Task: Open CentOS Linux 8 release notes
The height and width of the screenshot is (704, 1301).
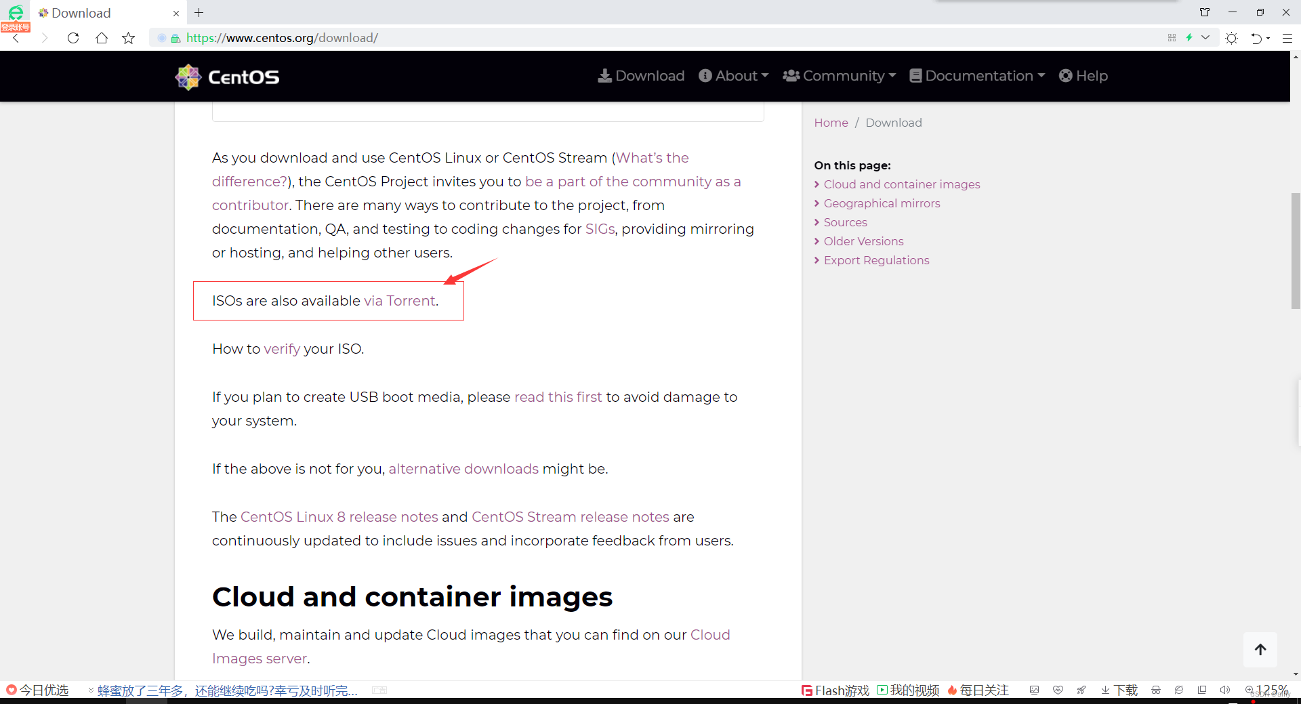Action: (x=339, y=517)
